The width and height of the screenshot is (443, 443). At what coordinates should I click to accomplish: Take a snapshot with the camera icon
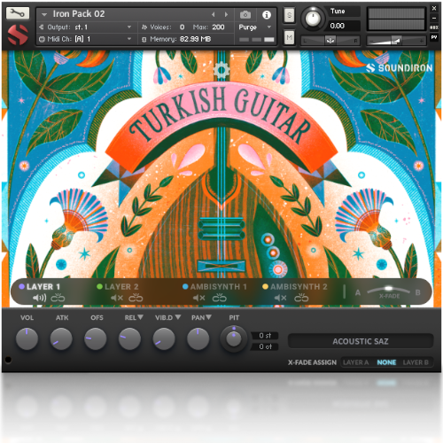click(245, 14)
